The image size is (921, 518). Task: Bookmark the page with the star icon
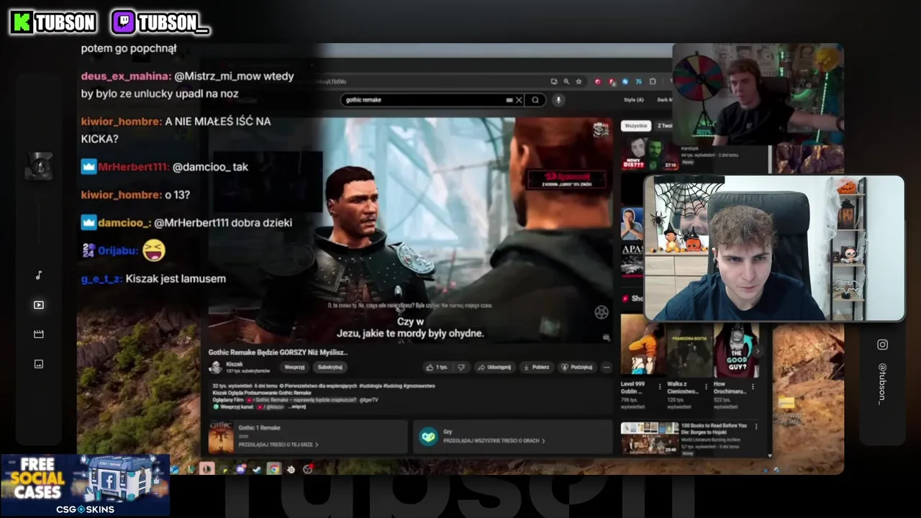click(x=579, y=82)
